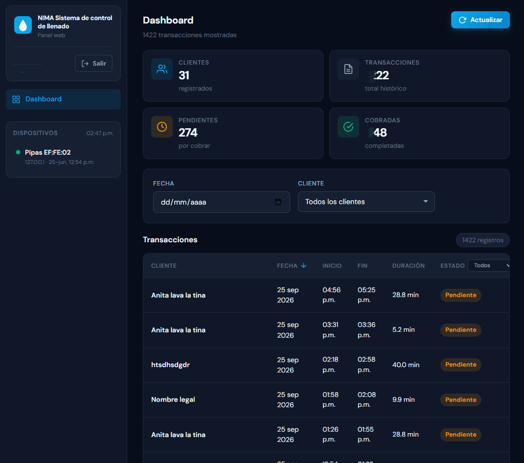This screenshot has width=524, height=463.
Task: Click the Clientes 31 count
Action: [x=184, y=75]
